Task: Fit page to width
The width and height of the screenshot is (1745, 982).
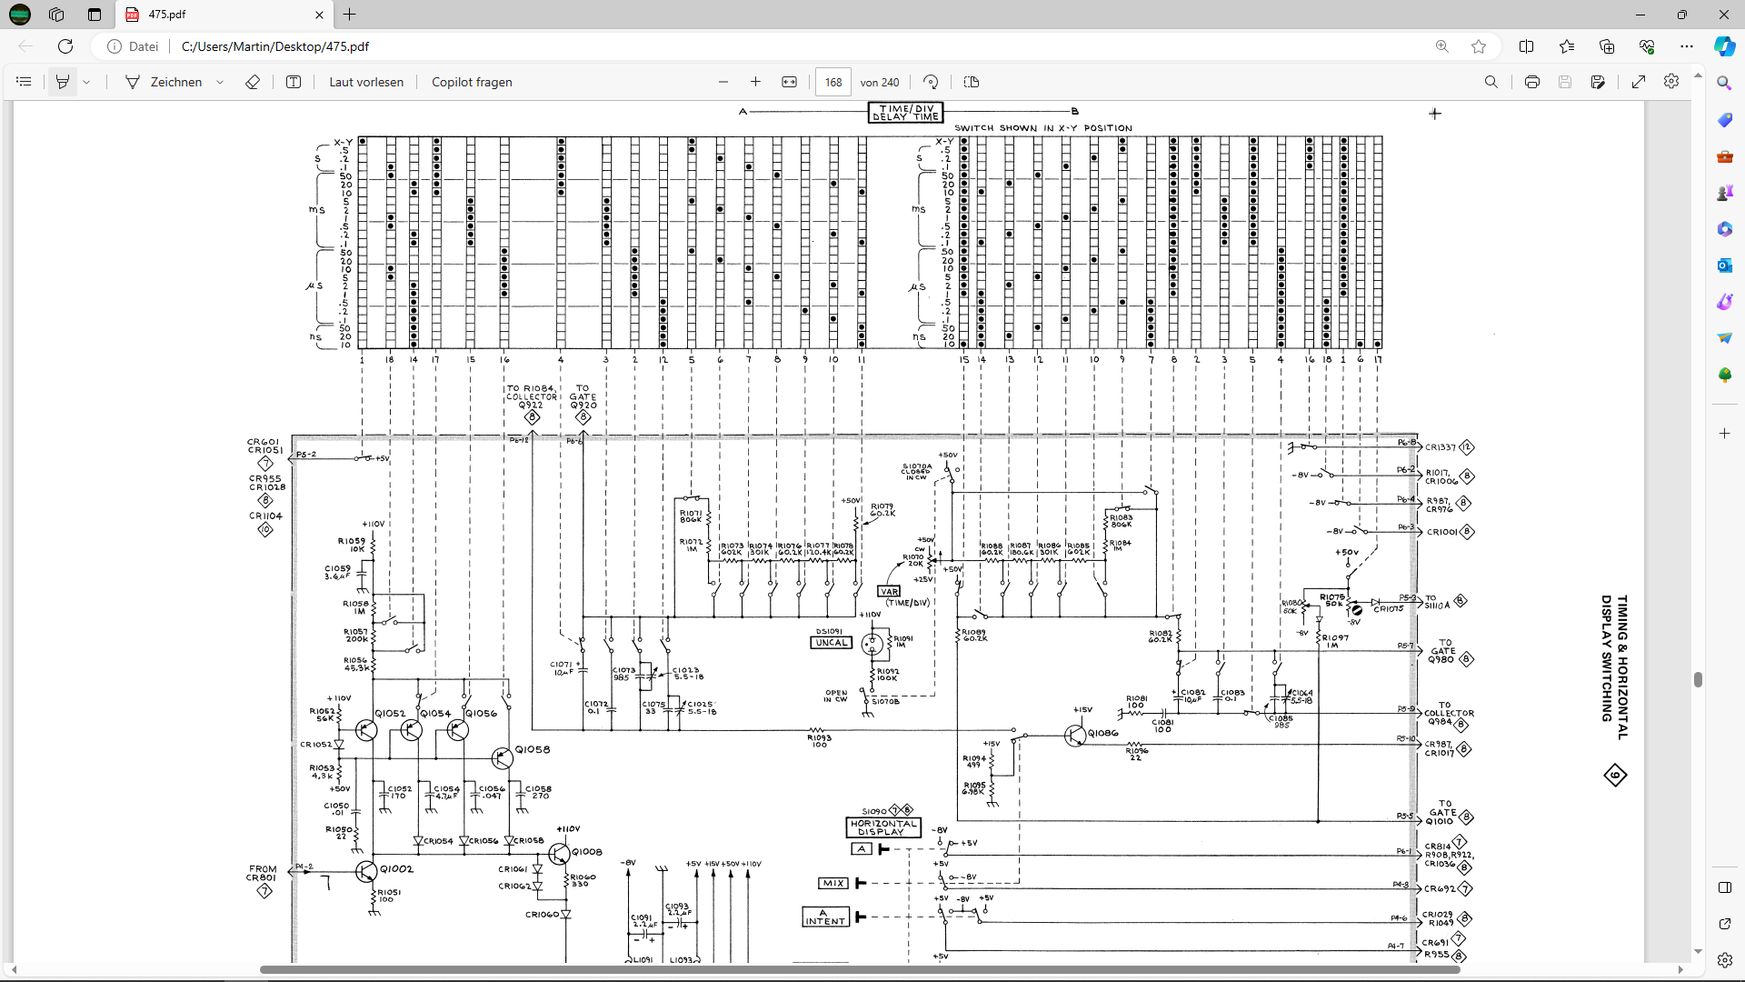Action: [790, 82]
